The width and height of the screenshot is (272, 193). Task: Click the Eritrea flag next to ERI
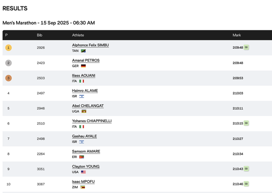coord(82,157)
